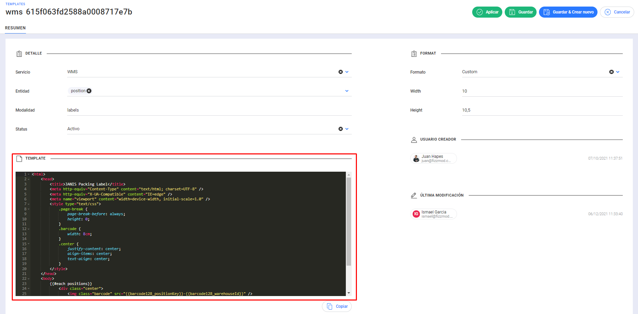Fold the .barcode rule at line 12

point(29,229)
